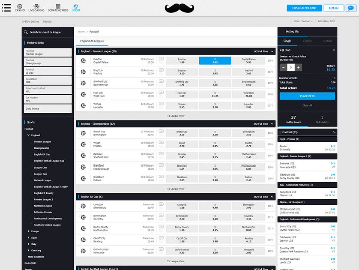Image resolution: width=359 pixels, height=270 pixels.
Task: Open the England All Leagues tab
Action: click(x=92, y=41)
